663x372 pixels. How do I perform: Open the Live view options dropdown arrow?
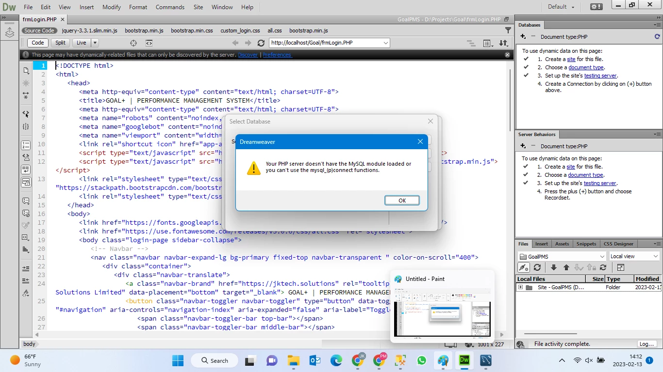(95, 43)
